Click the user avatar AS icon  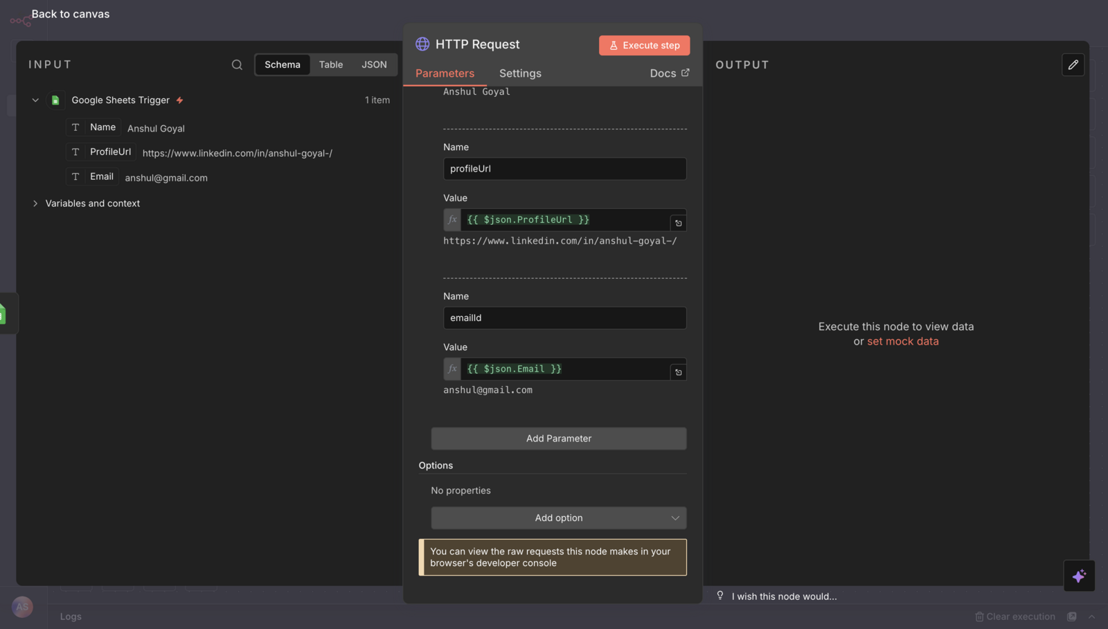(x=22, y=607)
